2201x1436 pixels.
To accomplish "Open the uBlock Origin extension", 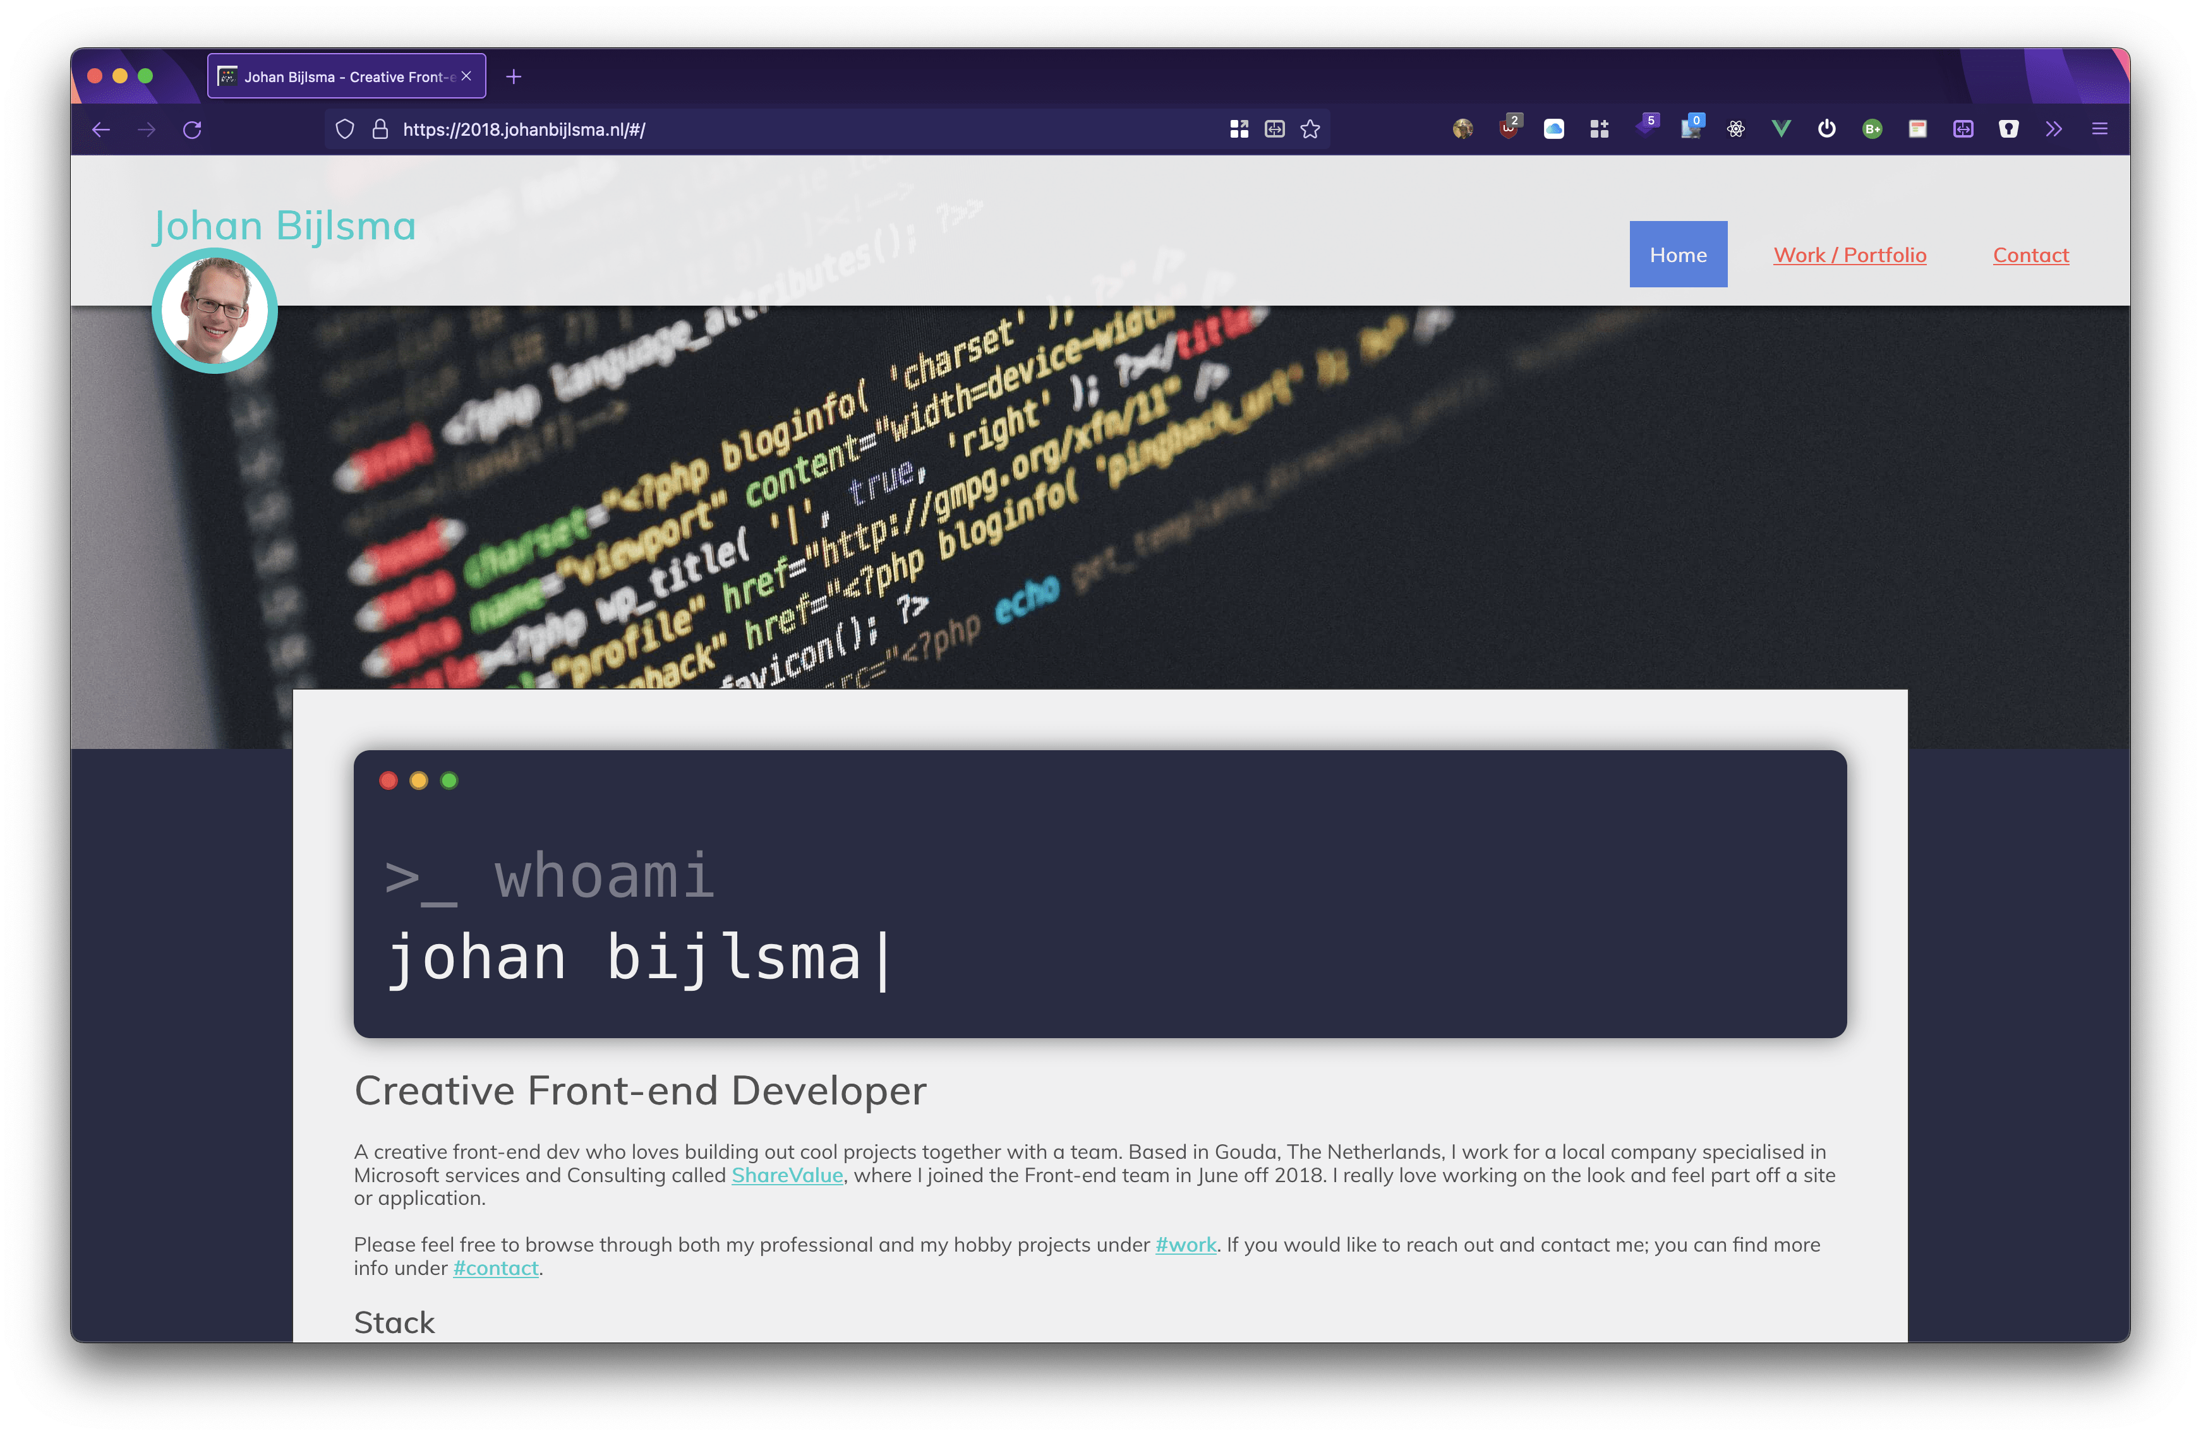I will (1509, 129).
